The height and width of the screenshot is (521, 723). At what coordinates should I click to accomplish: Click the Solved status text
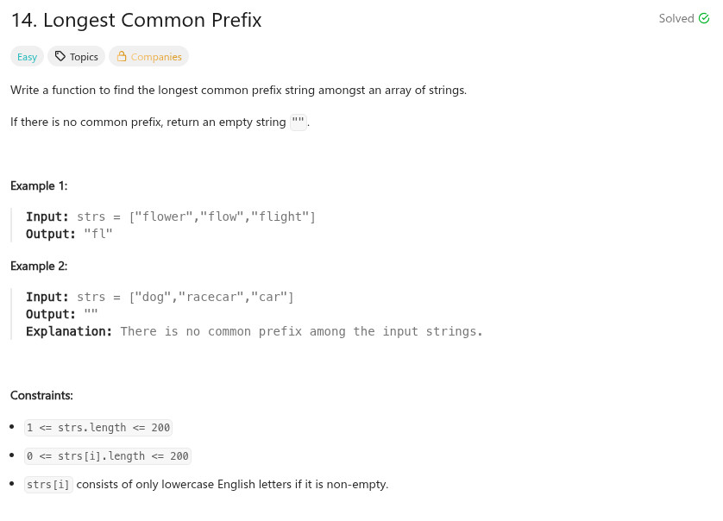click(x=676, y=19)
